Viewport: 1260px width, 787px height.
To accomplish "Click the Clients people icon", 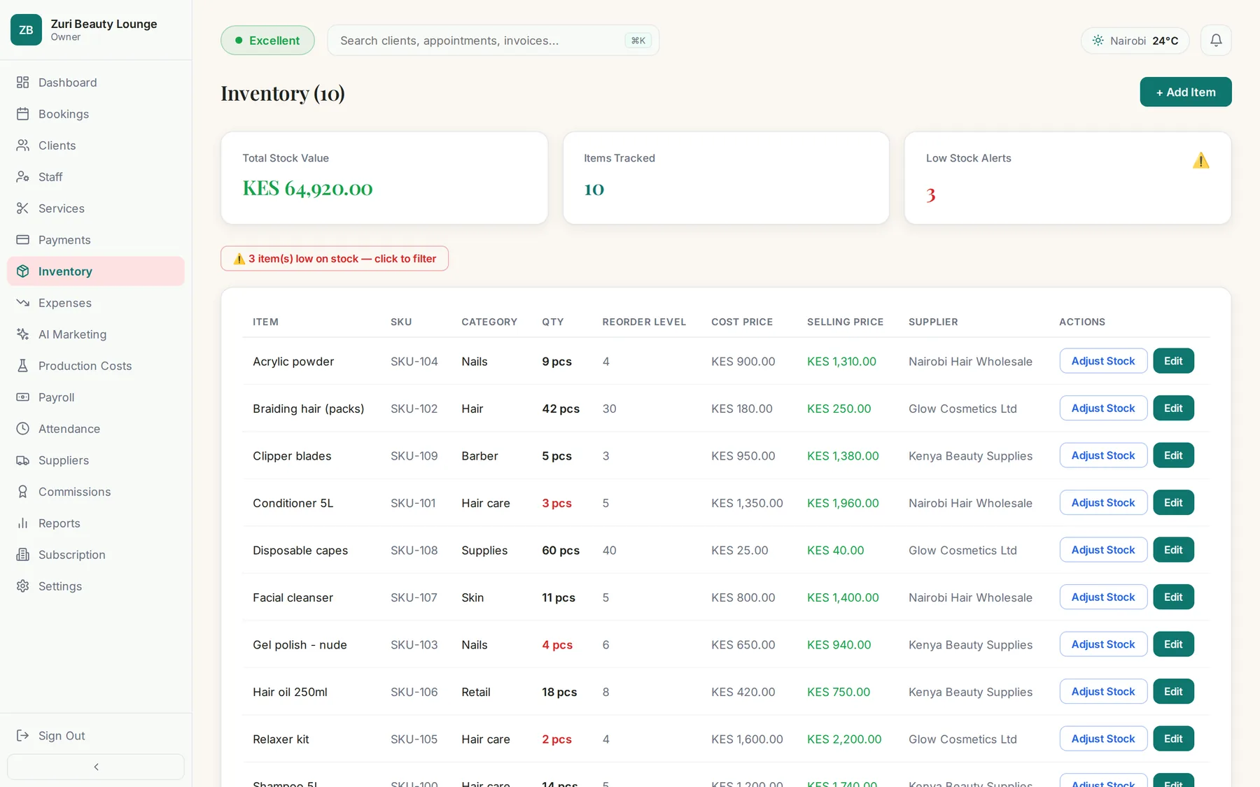I will pyautogui.click(x=23, y=146).
